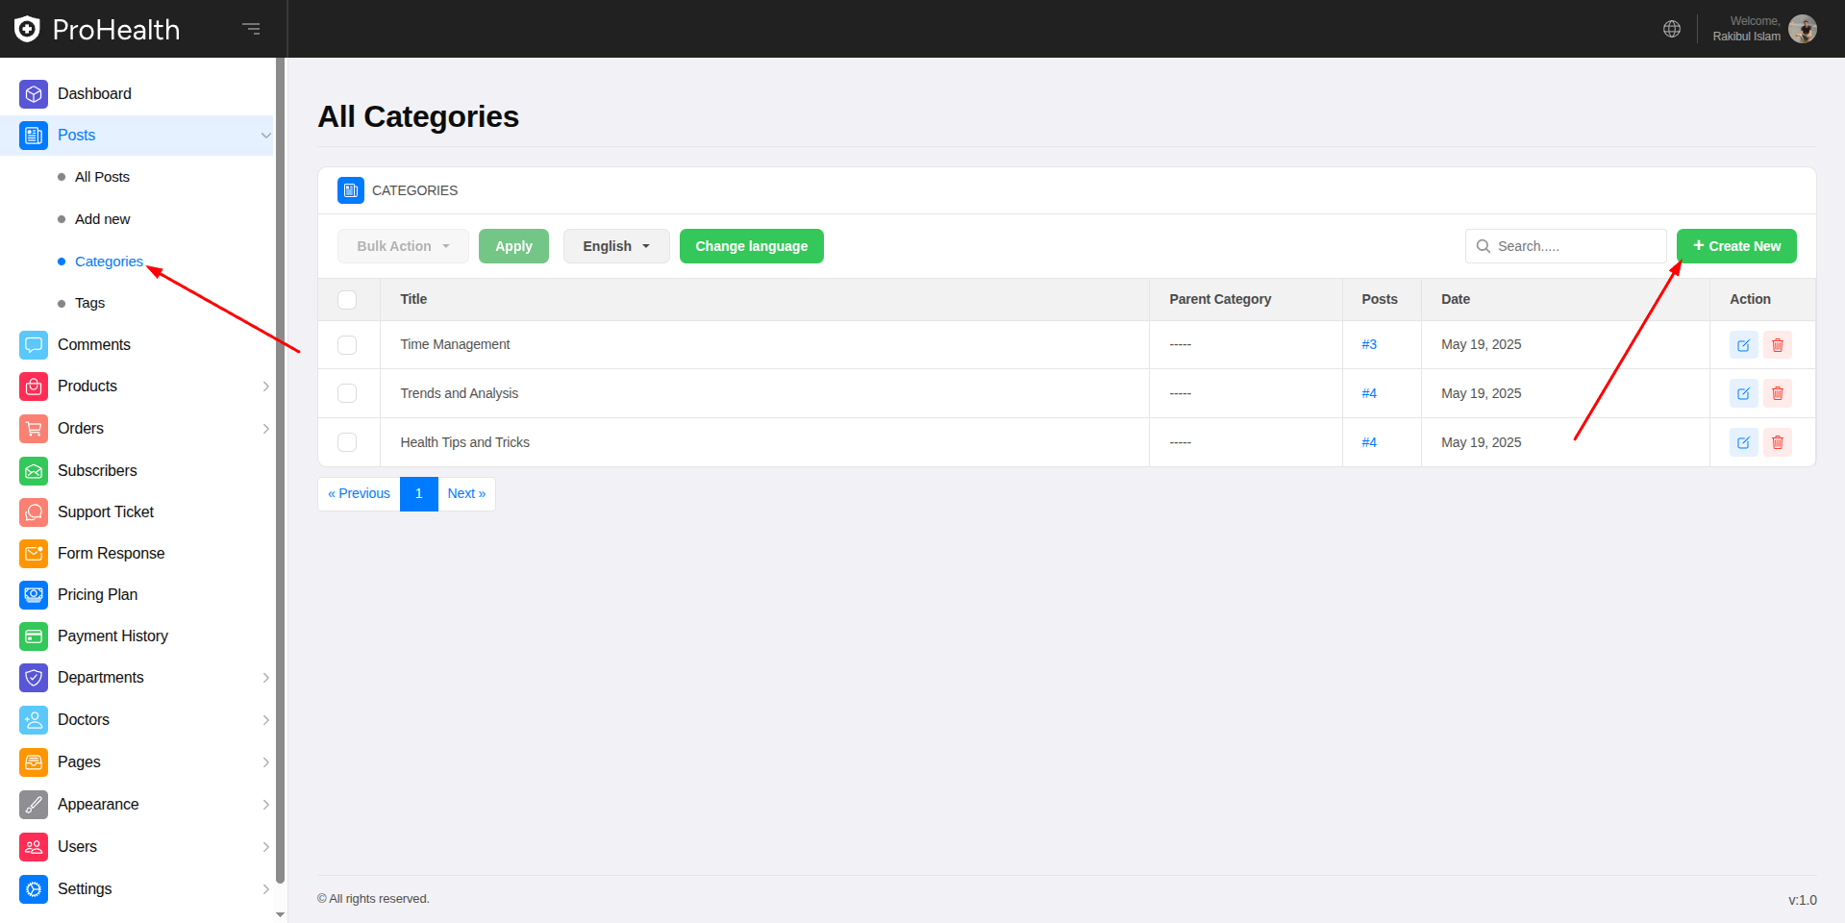This screenshot has height=923, width=1845.
Task: Open Add new submenu item
Action: coord(102,219)
